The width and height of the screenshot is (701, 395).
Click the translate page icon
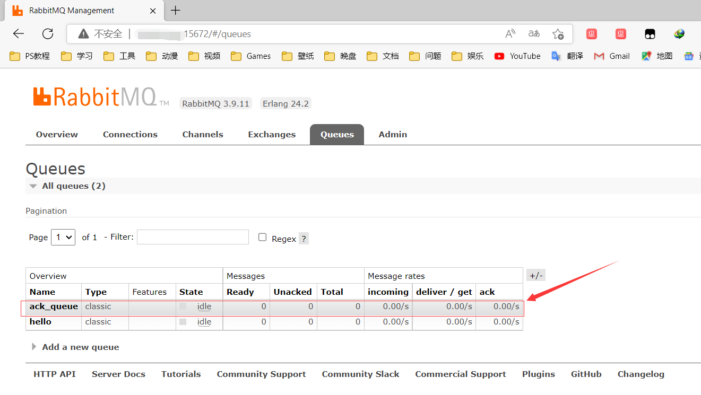(x=534, y=34)
